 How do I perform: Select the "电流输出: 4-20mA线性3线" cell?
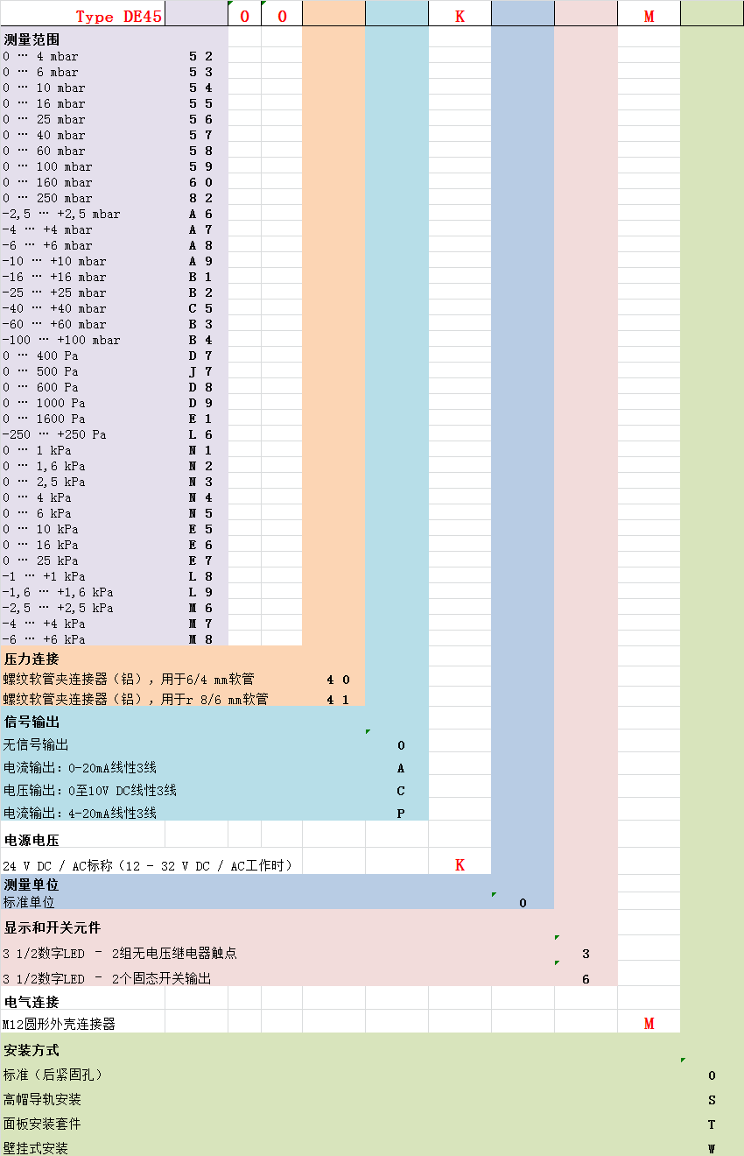tap(80, 813)
